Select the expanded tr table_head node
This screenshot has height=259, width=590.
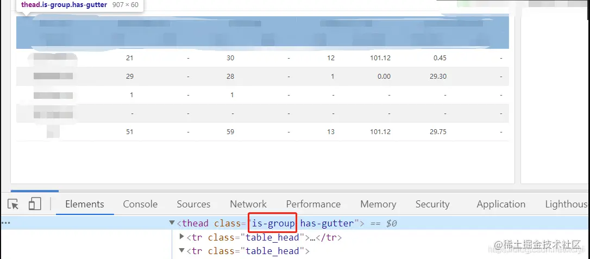click(x=248, y=251)
